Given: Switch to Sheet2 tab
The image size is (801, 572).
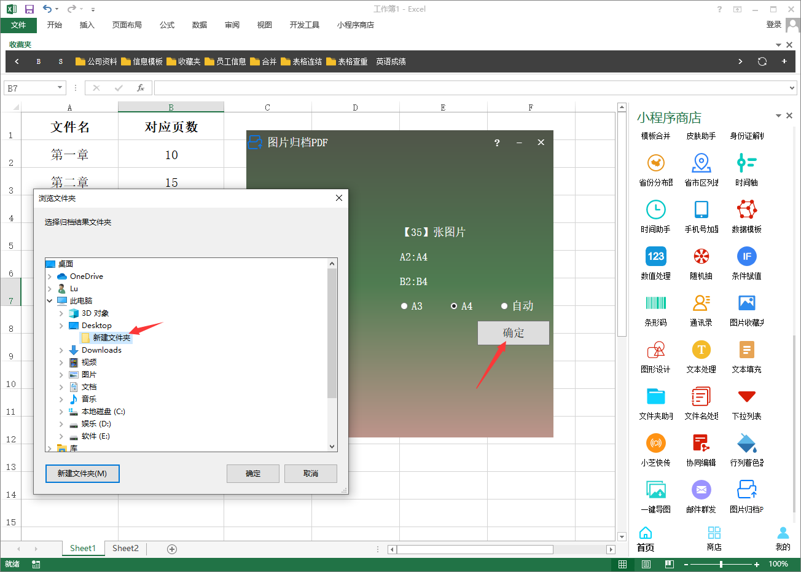Looking at the screenshot, I should (125, 549).
